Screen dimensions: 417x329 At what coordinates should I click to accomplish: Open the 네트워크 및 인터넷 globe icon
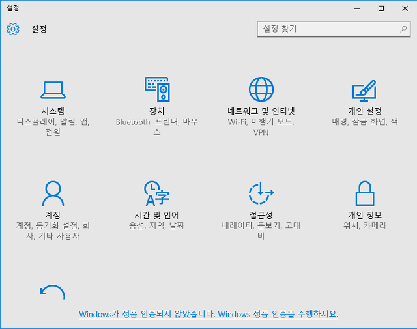(261, 89)
